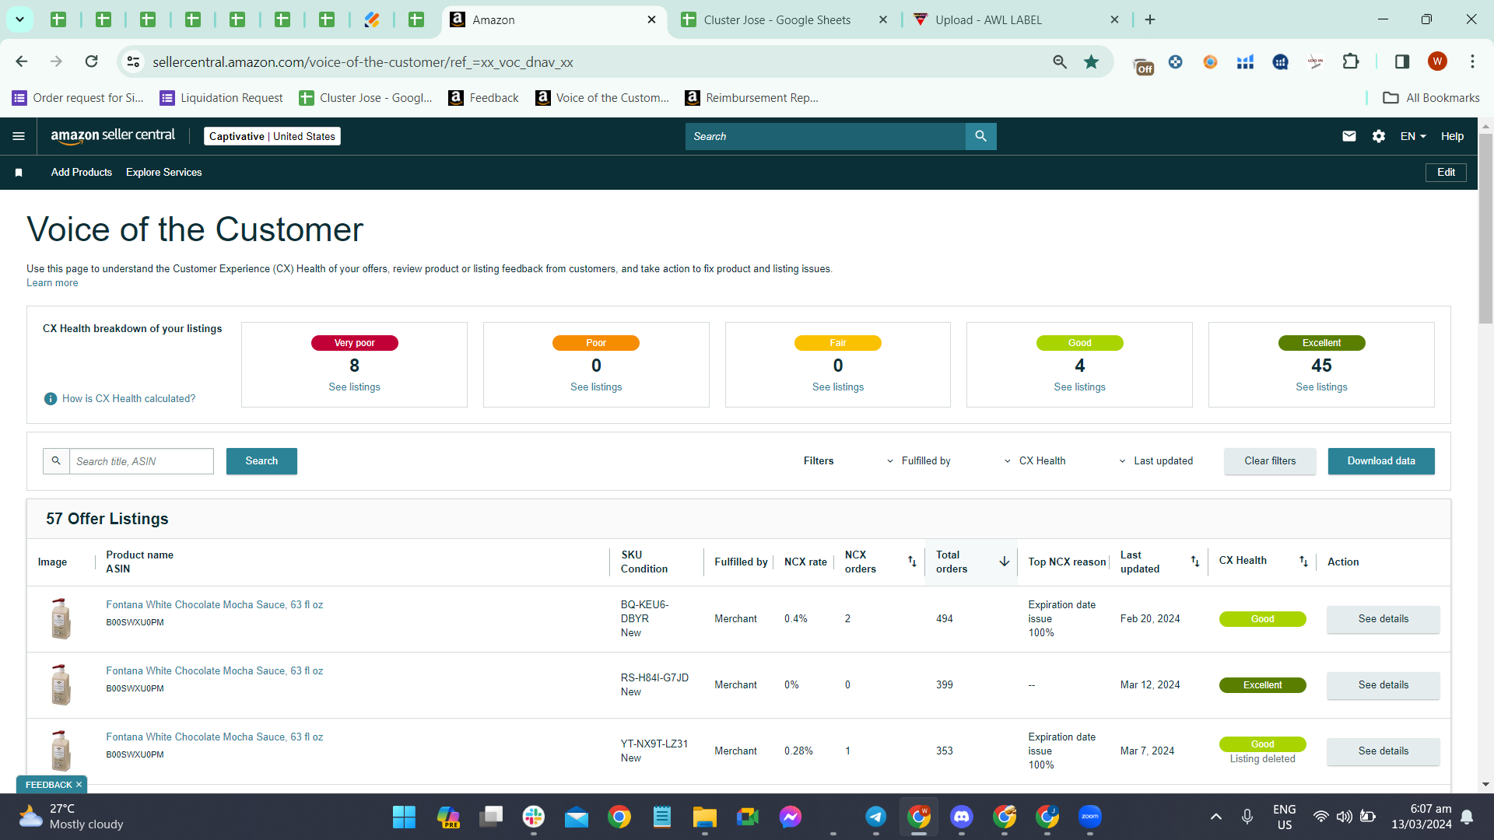Viewport: 1494px width, 840px height.
Task: Bookmark this page with the star icon
Action: coord(1092,62)
